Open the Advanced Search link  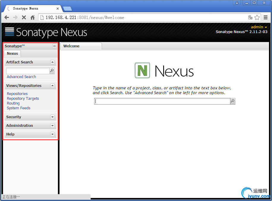pyautogui.click(x=21, y=77)
